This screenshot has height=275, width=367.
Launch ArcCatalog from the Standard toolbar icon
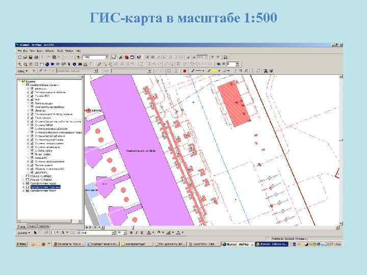(121, 57)
